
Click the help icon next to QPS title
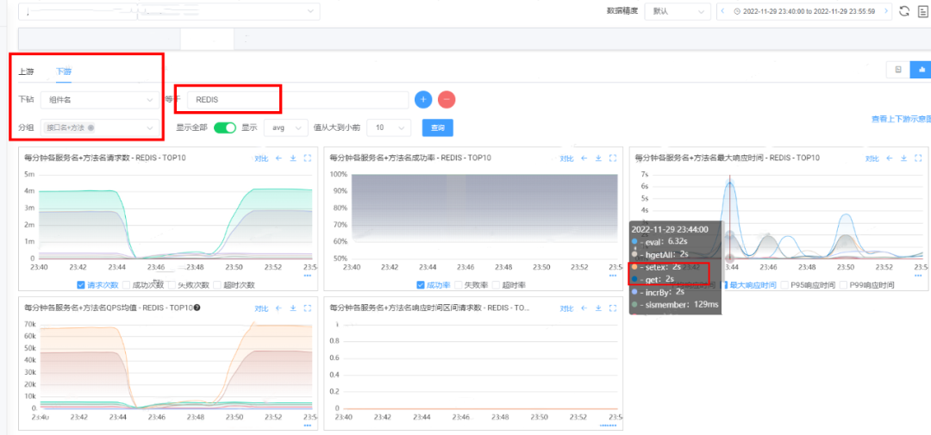197,308
